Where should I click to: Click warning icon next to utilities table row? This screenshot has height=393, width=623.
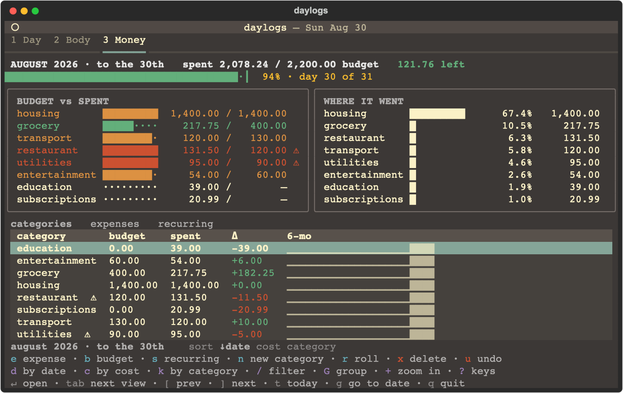[x=87, y=335]
